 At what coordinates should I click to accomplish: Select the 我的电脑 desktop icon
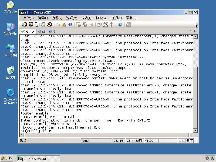click(11, 29)
